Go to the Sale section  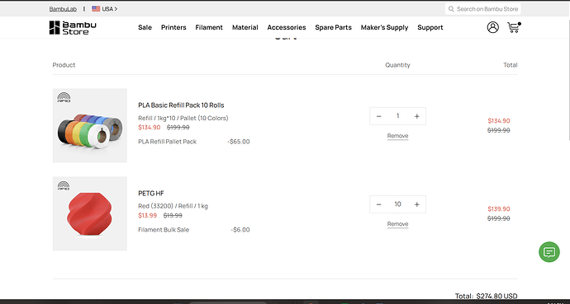pos(145,27)
